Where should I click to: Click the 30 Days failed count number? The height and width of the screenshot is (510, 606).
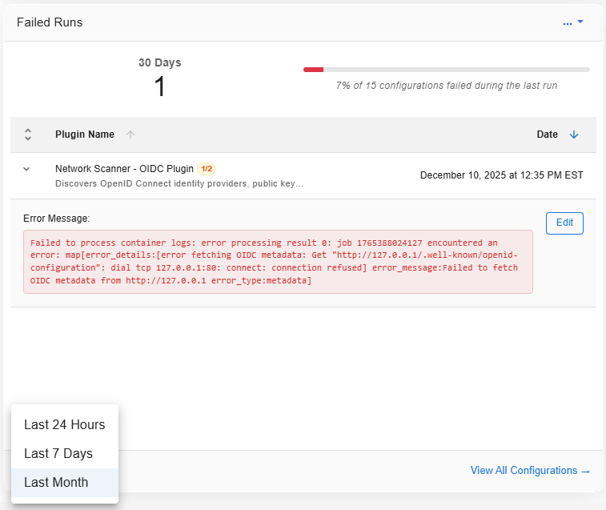coord(159,86)
